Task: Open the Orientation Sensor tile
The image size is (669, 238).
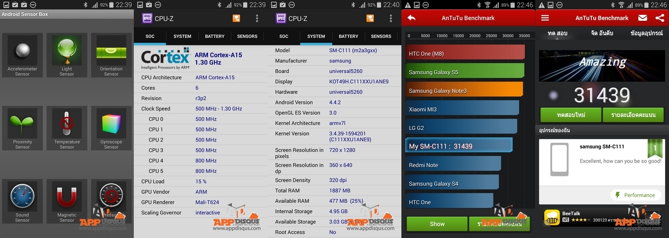Action: 111,55
